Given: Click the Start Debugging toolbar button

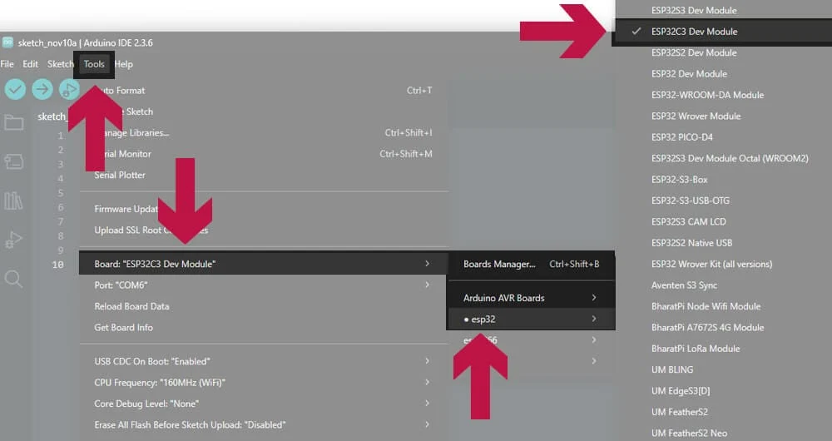Looking at the screenshot, I should pos(69,89).
